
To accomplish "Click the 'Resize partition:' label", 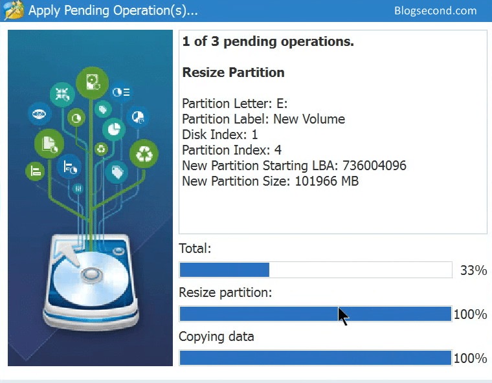I will [x=225, y=292].
